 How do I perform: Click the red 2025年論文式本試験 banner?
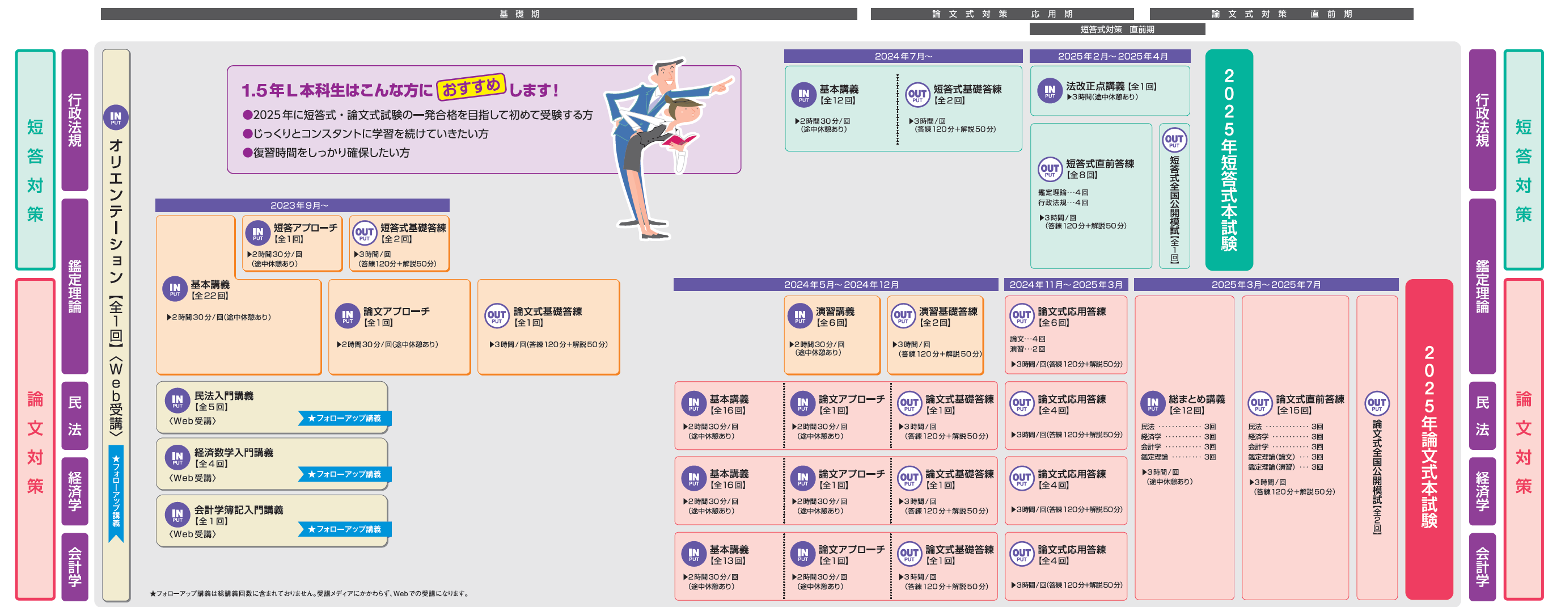(x=1428, y=438)
